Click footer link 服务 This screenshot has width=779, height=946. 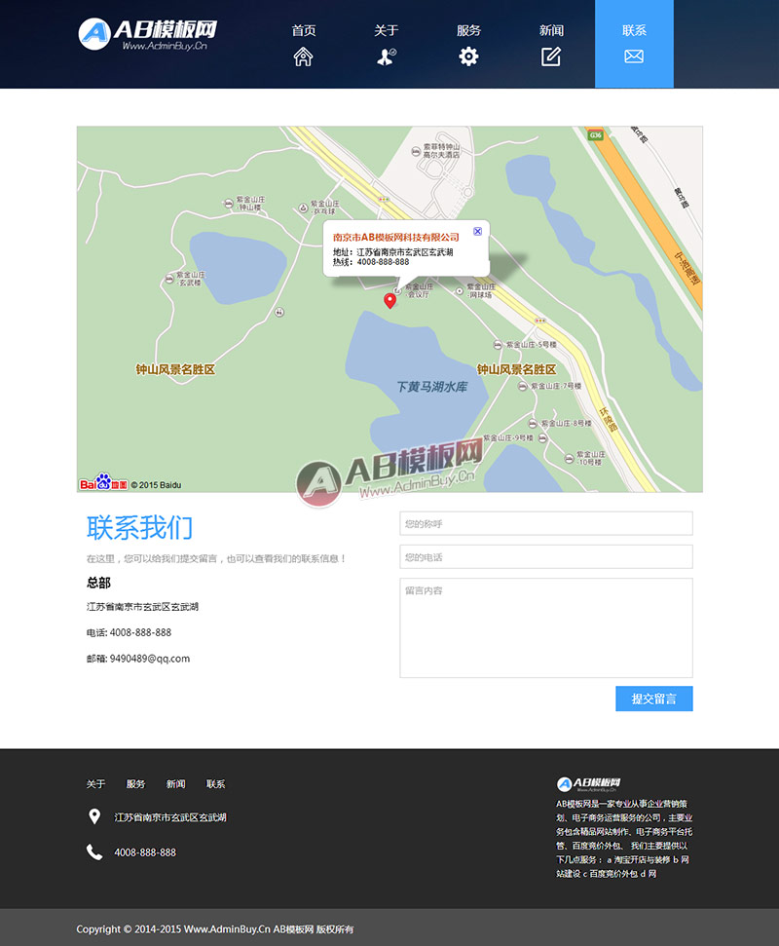(135, 783)
